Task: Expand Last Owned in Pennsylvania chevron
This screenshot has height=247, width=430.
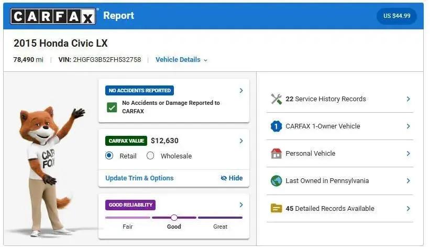Action: (x=409, y=181)
